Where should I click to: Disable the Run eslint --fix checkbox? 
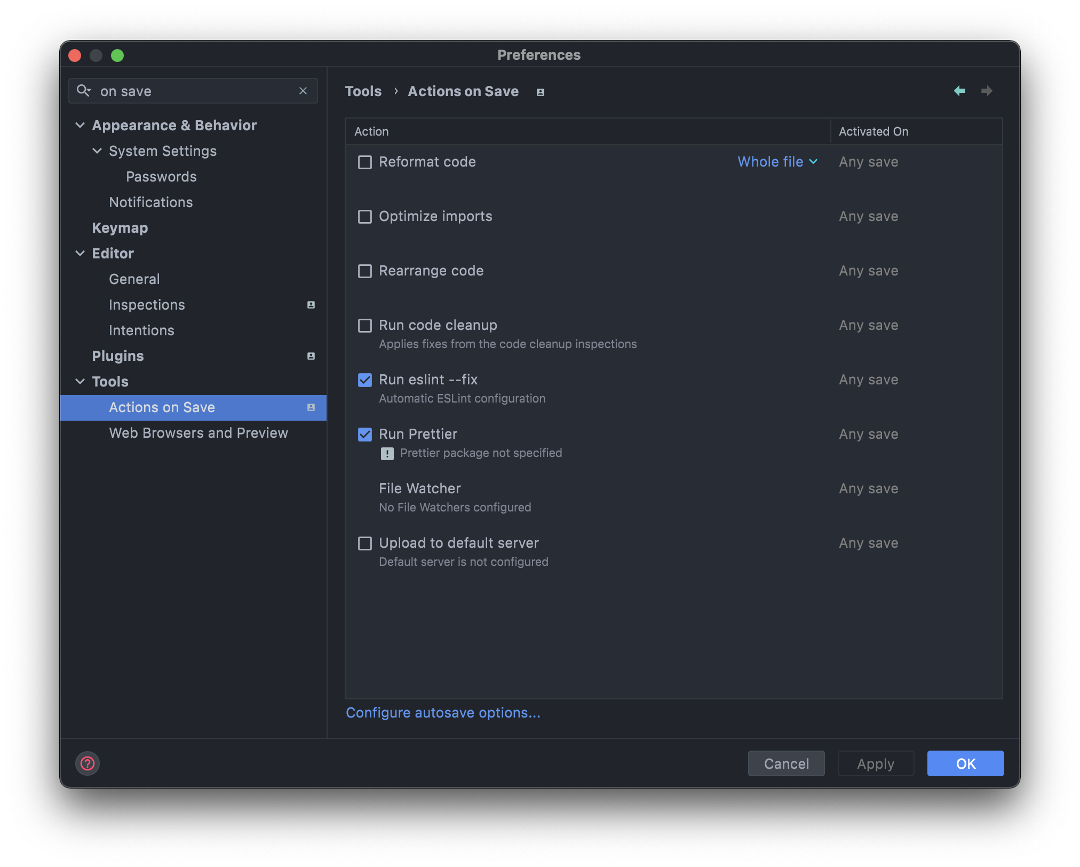pyautogui.click(x=365, y=380)
